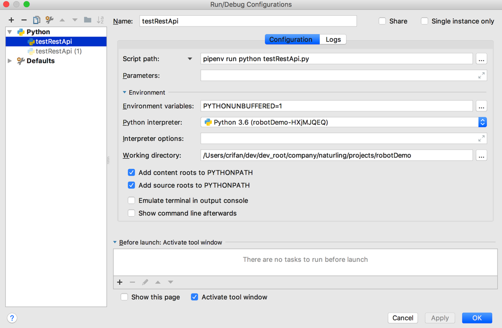Screen dimensions: 502x328
Task: Collapse the Environment section
Action: click(124, 93)
